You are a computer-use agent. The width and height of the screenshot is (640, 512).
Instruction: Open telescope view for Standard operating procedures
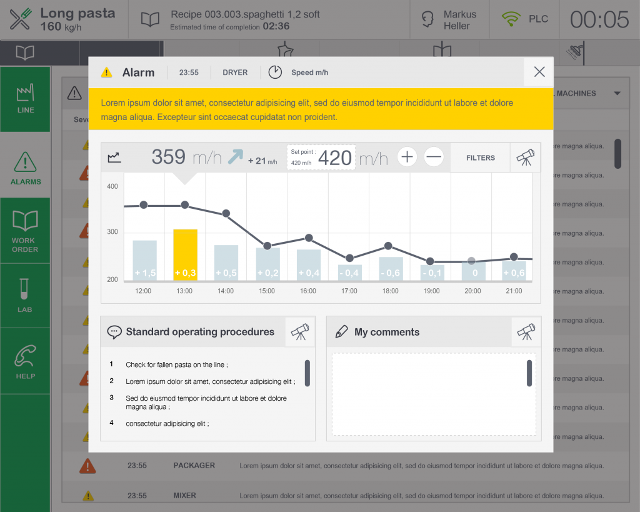300,332
